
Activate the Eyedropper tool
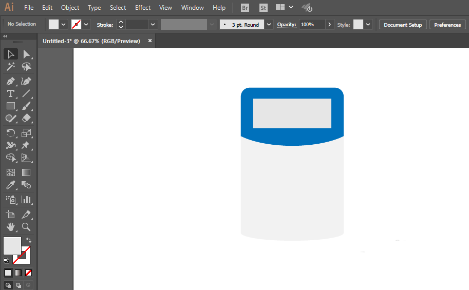tap(10, 185)
